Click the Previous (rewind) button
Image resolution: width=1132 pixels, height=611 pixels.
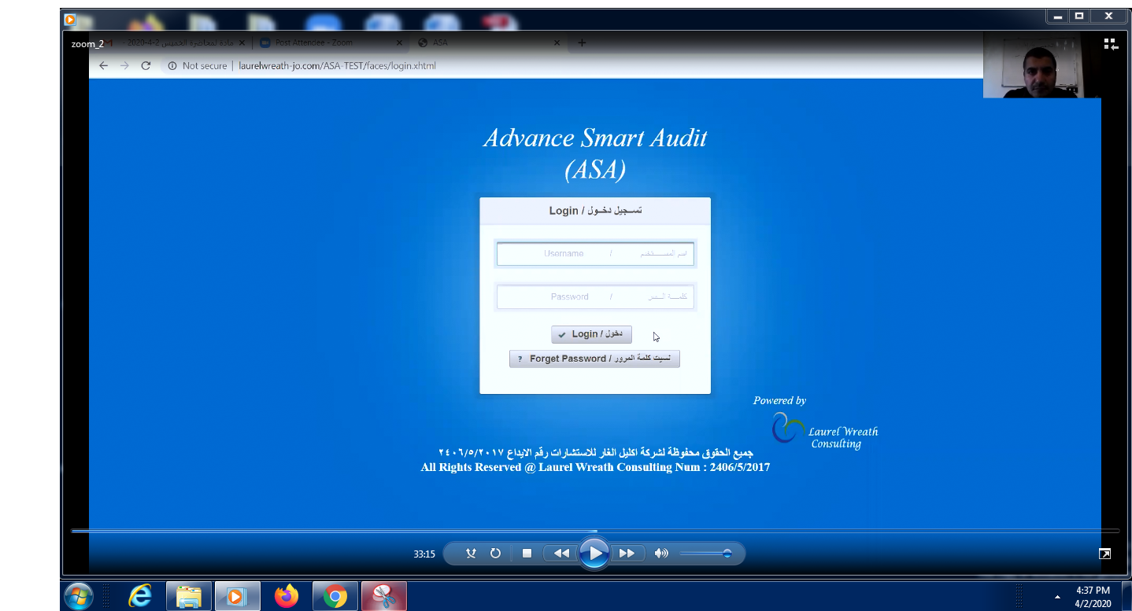561,554
